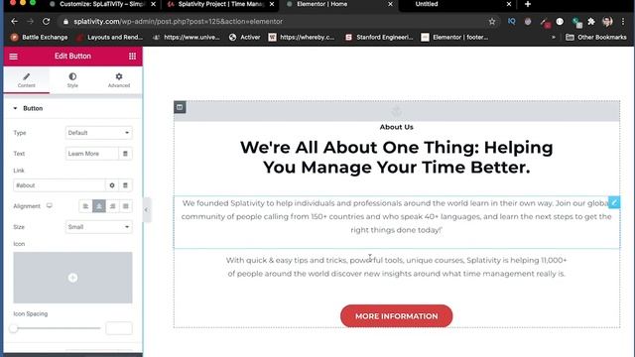Open the Activer bookmark

245,38
